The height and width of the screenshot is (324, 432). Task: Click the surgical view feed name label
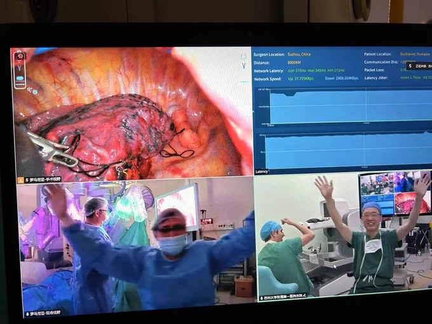point(43,180)
